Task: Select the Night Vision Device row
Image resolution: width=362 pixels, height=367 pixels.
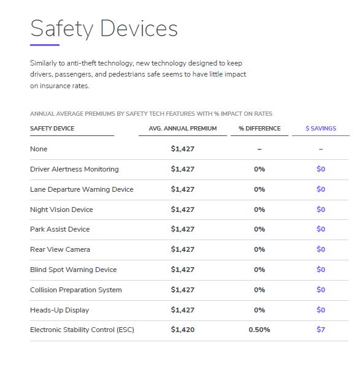Action: 189,210
